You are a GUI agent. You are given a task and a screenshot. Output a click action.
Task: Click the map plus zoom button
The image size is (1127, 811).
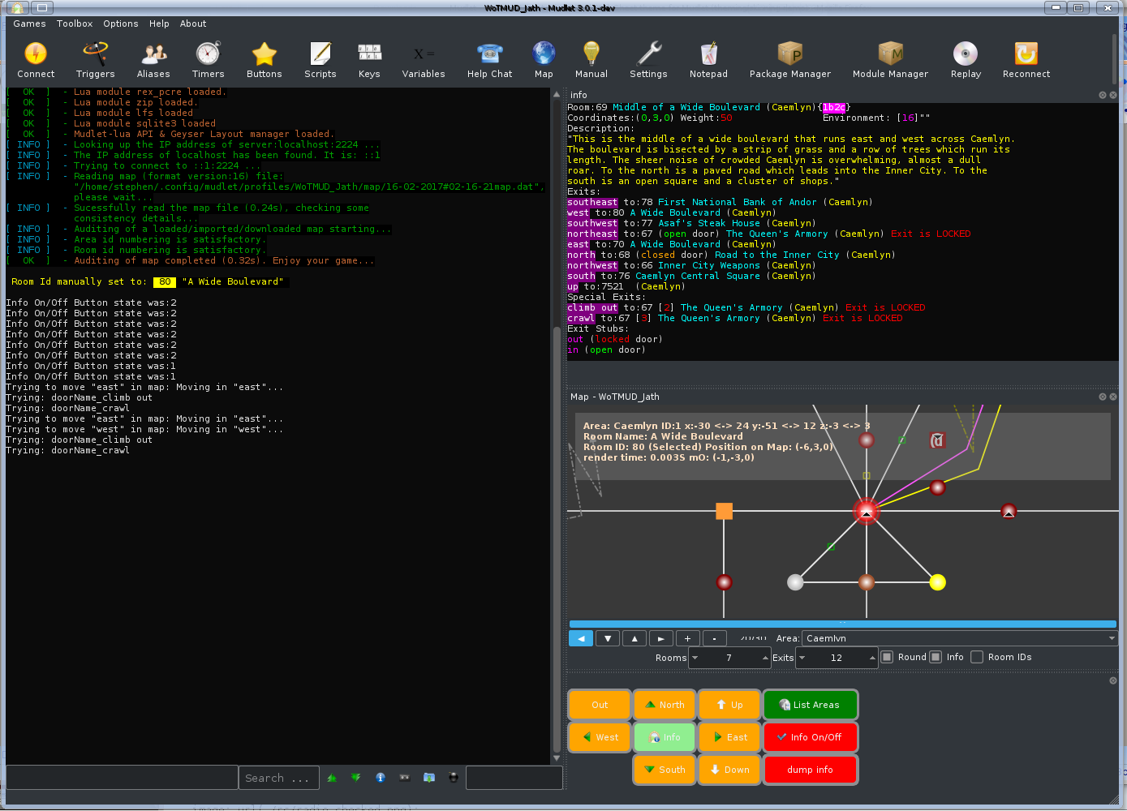[x=687, y=638]
